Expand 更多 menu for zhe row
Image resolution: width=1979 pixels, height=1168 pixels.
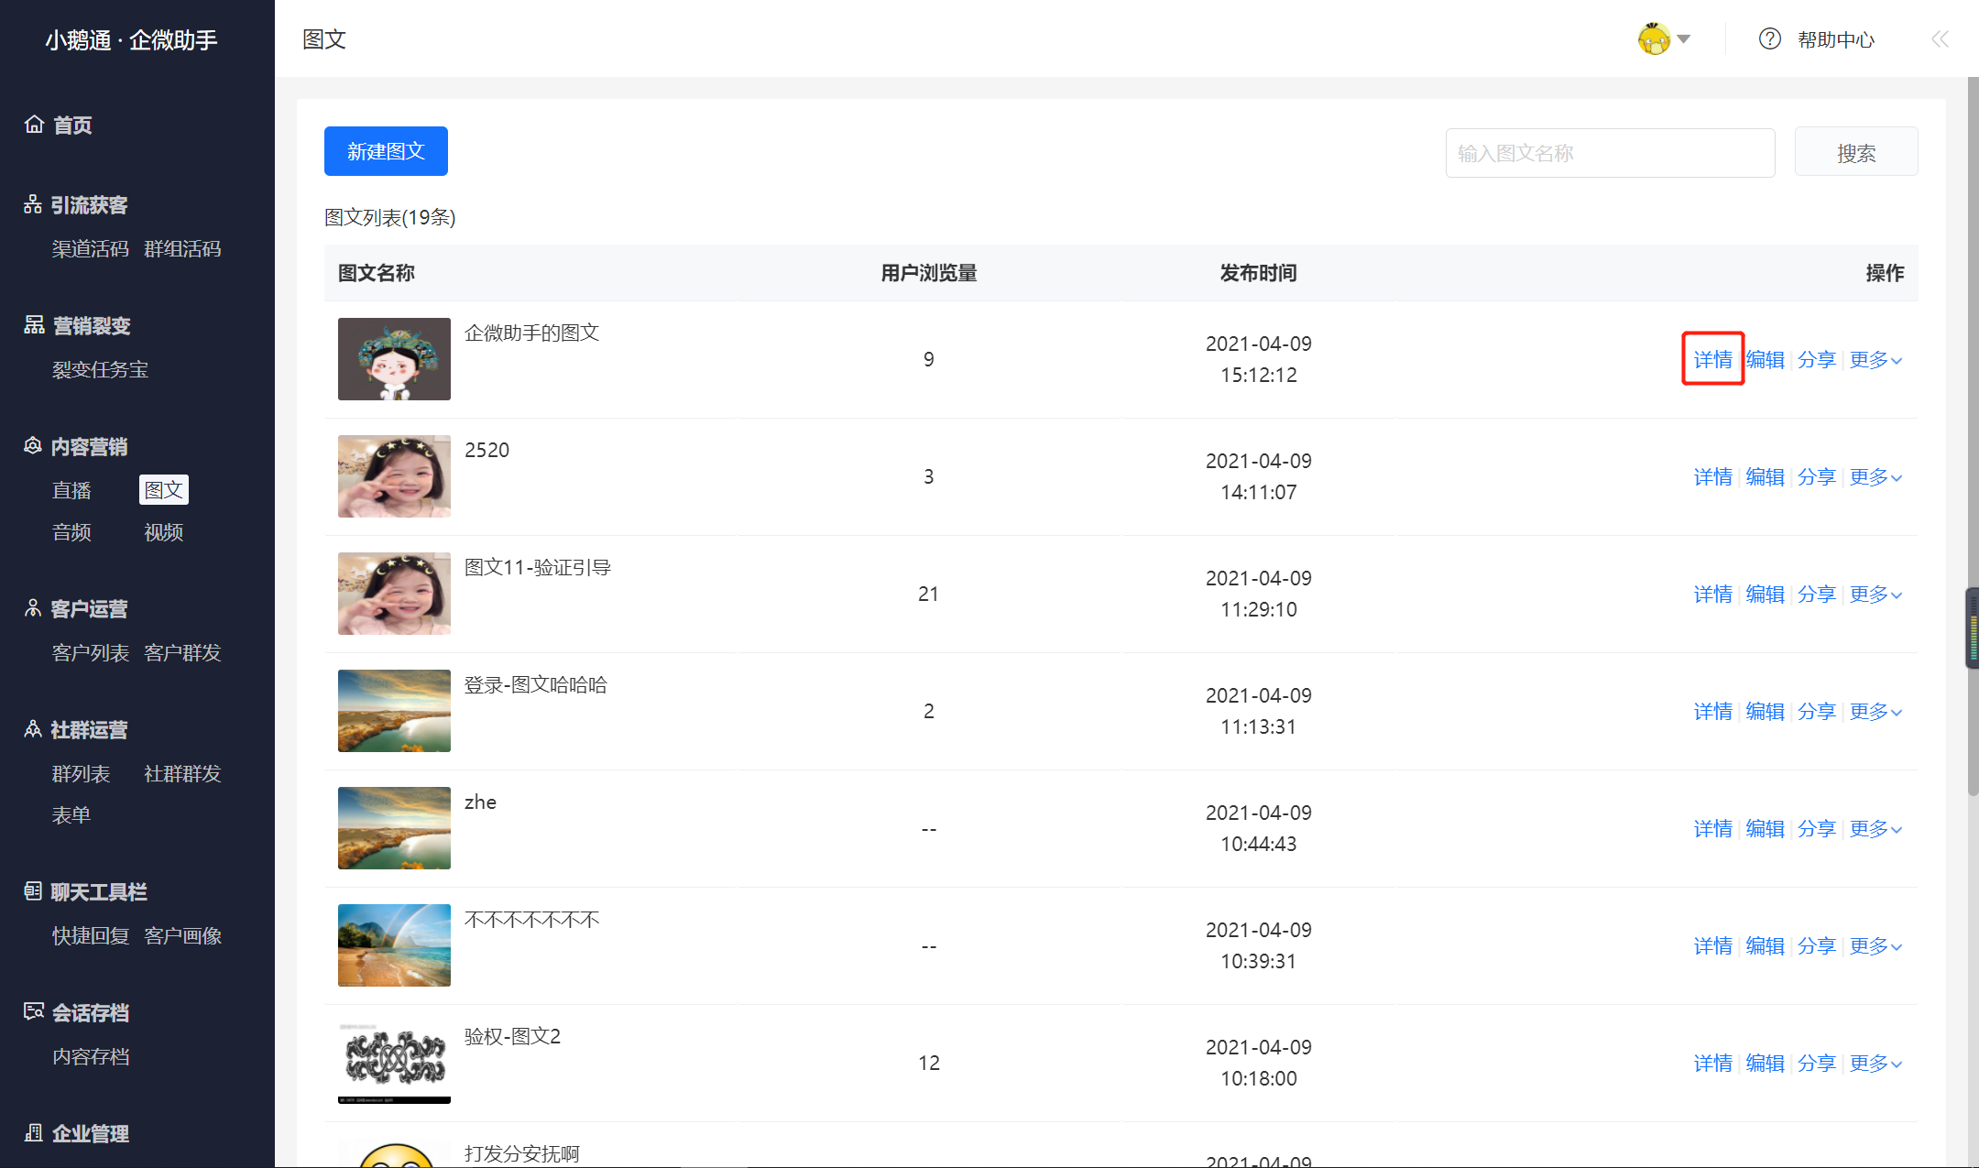(x=1875, y=828)
